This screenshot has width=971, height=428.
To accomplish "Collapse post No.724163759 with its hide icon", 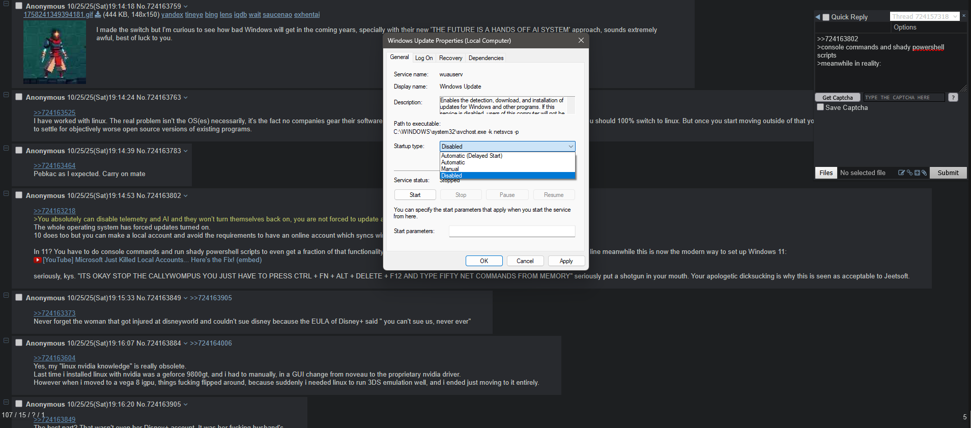I will (x=6, y=4).
